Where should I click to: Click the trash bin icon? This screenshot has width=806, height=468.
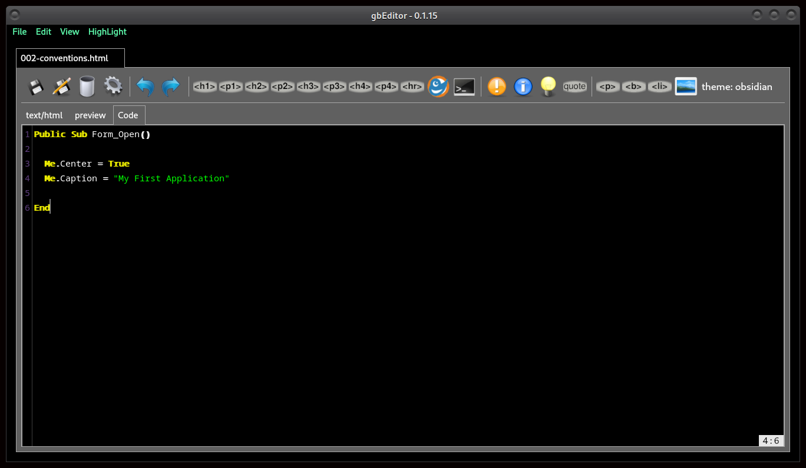[87, 87]
